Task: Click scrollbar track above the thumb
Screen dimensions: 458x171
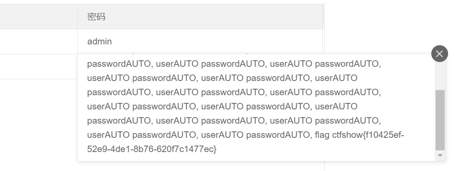Action: click(x=440, y=72)
